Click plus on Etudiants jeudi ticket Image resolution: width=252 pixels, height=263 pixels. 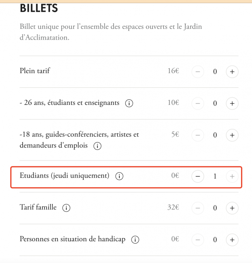pyautogui.click(x=232, y=176)
